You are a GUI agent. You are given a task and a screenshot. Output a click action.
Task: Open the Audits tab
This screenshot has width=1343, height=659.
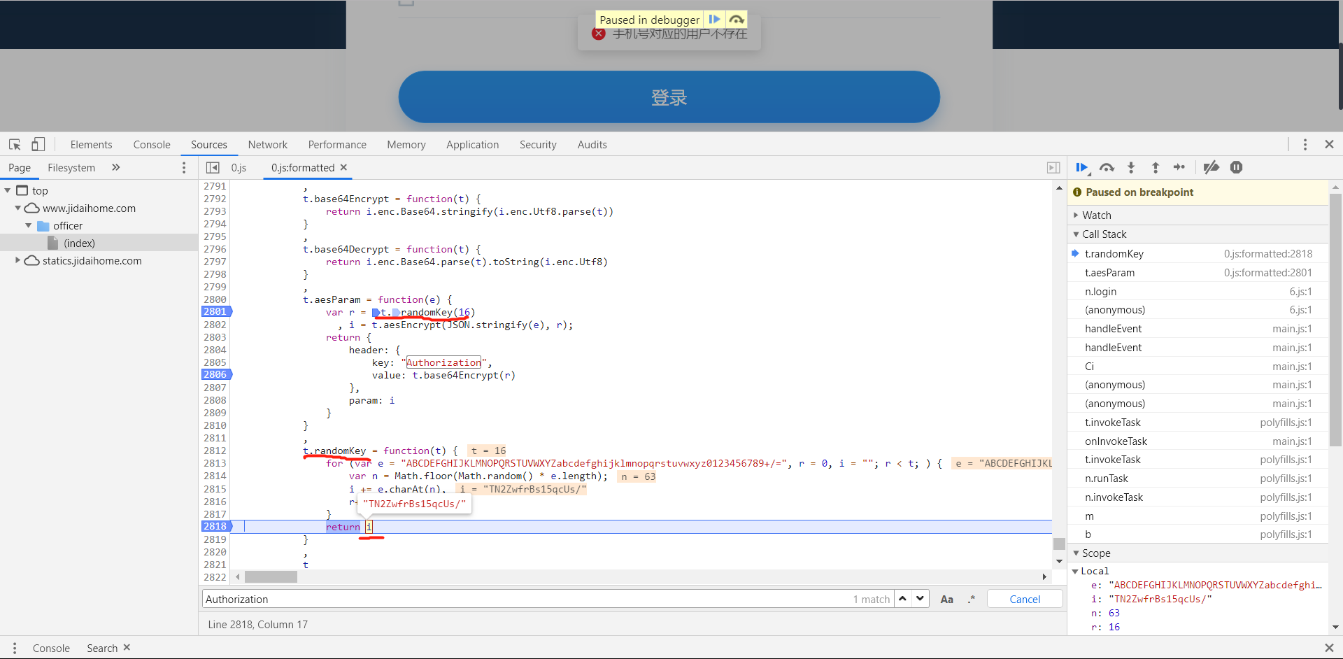(x=592, y=144)
